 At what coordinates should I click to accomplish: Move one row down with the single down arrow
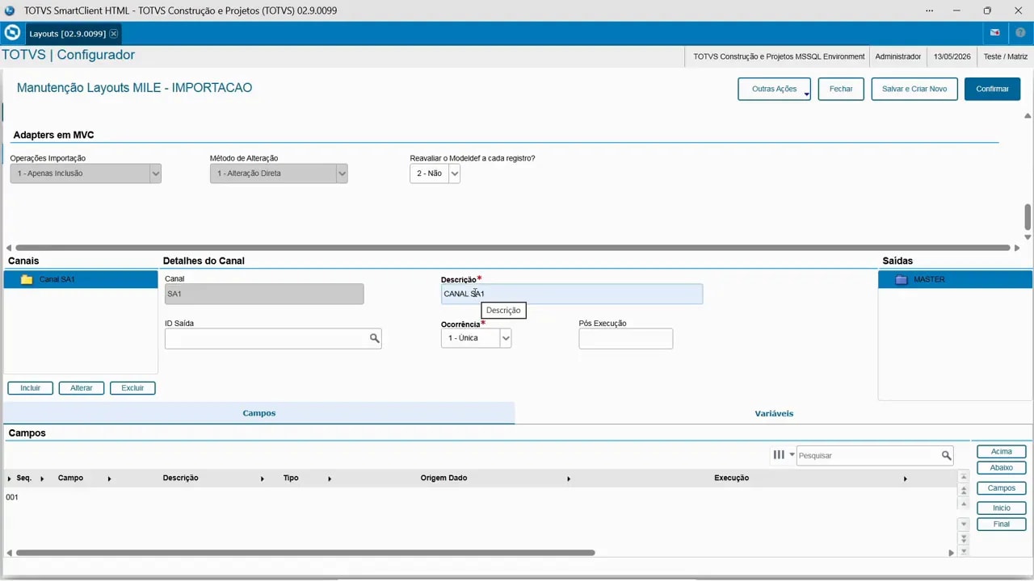pyautogui.click(x=964, y=525)
